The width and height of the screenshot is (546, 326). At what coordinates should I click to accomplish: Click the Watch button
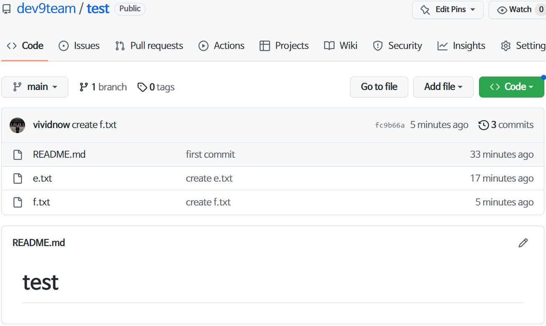pos(518,10)
